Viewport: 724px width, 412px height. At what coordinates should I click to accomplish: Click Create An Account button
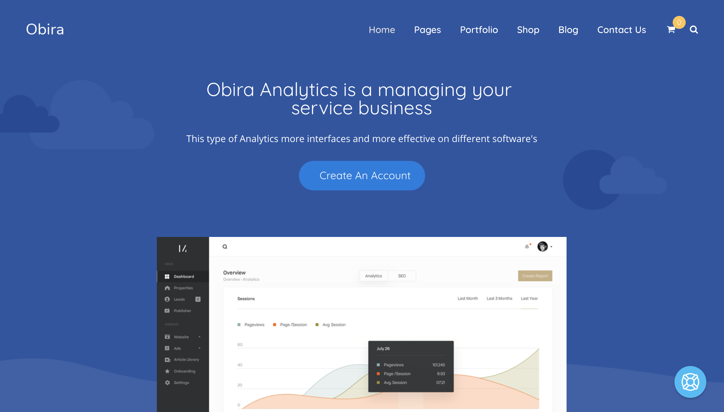point(361,175)
